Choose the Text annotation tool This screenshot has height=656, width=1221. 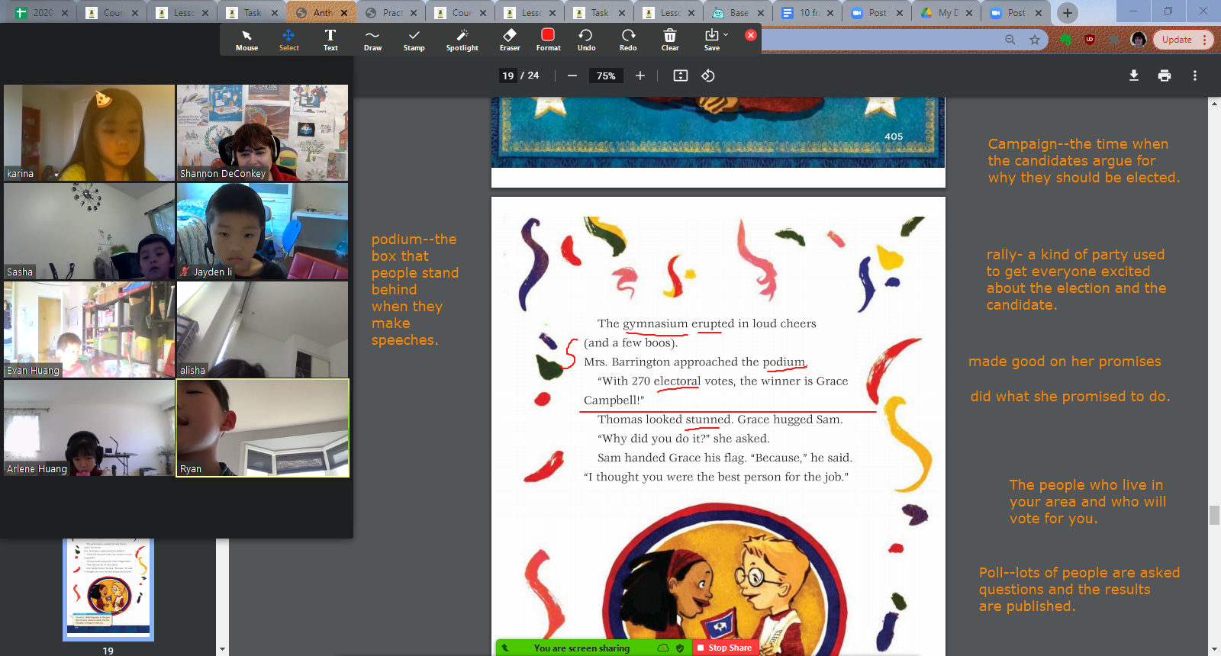tap(330, 40)
